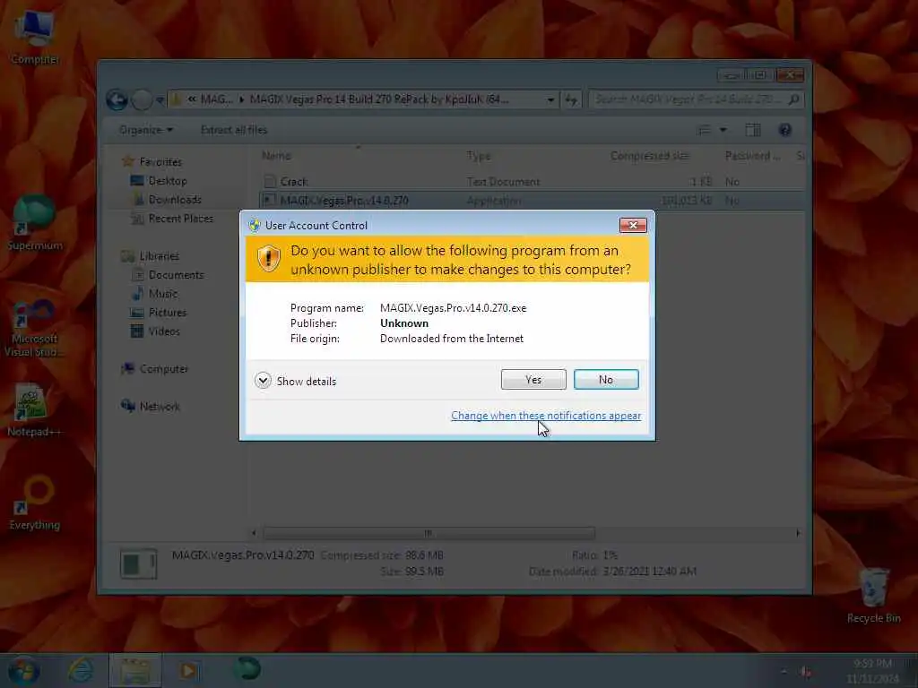Select Windows Explorer taskbar button
918x688 pixels.
coord(135,670)
